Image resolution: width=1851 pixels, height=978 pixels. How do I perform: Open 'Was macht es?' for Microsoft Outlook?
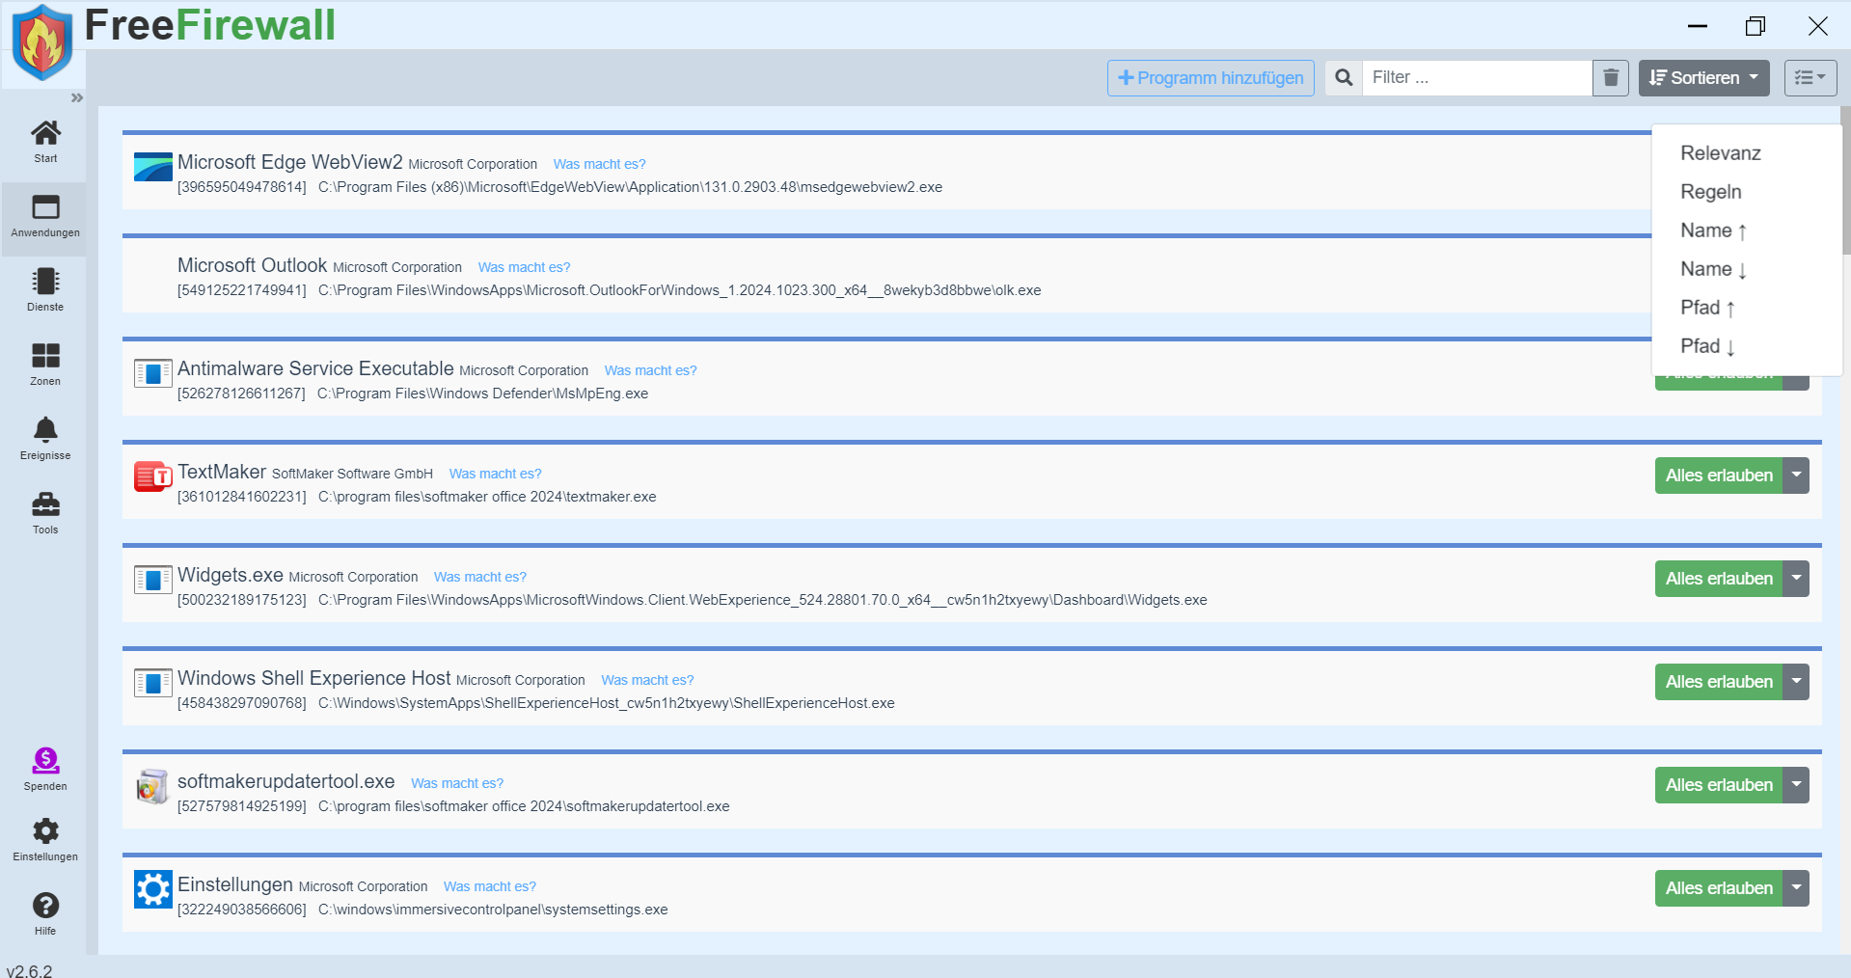pyautogui.click(x=525, y=267)
